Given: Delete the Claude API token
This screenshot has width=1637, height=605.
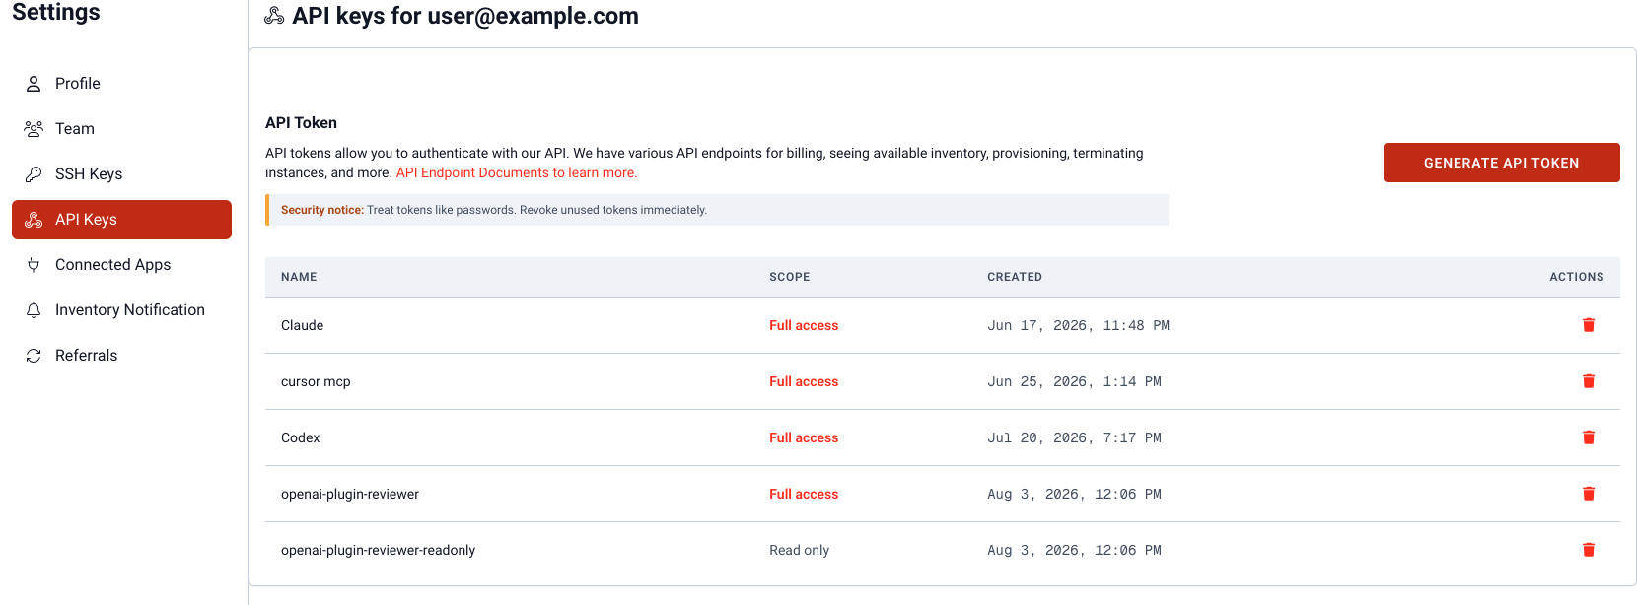Looking at the screenshot, I should point(1589,325).
